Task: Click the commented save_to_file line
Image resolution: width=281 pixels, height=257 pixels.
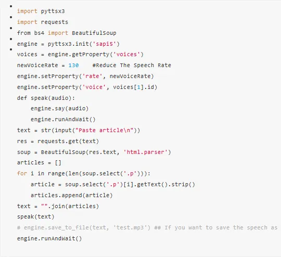Action: pyautogui.click(x=147, y=228)
